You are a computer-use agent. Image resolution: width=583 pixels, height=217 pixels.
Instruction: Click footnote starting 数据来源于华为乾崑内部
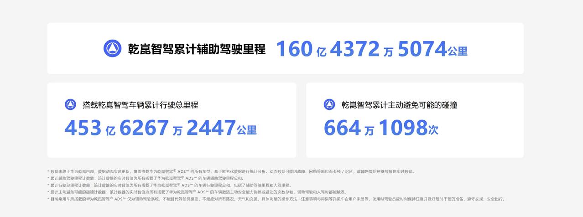(x=230, y=171)
